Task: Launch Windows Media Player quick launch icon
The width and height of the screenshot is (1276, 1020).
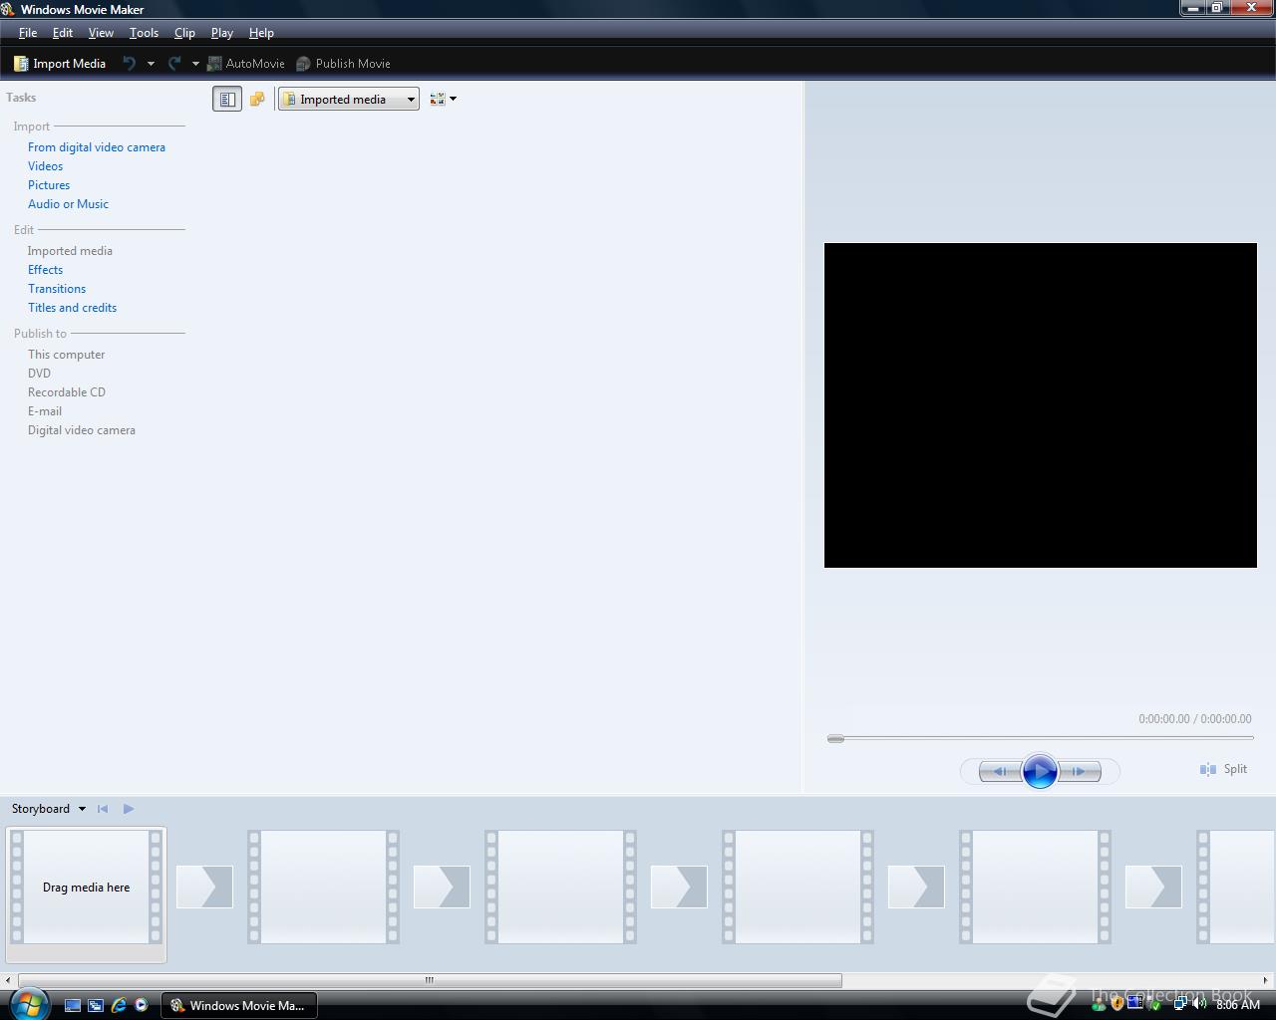Action: (141, 1005)
